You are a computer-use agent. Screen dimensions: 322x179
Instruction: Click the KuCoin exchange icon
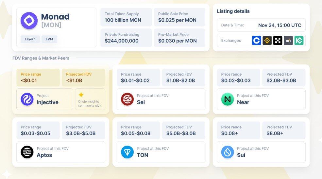pyautogui.click(x=299, y=41)
